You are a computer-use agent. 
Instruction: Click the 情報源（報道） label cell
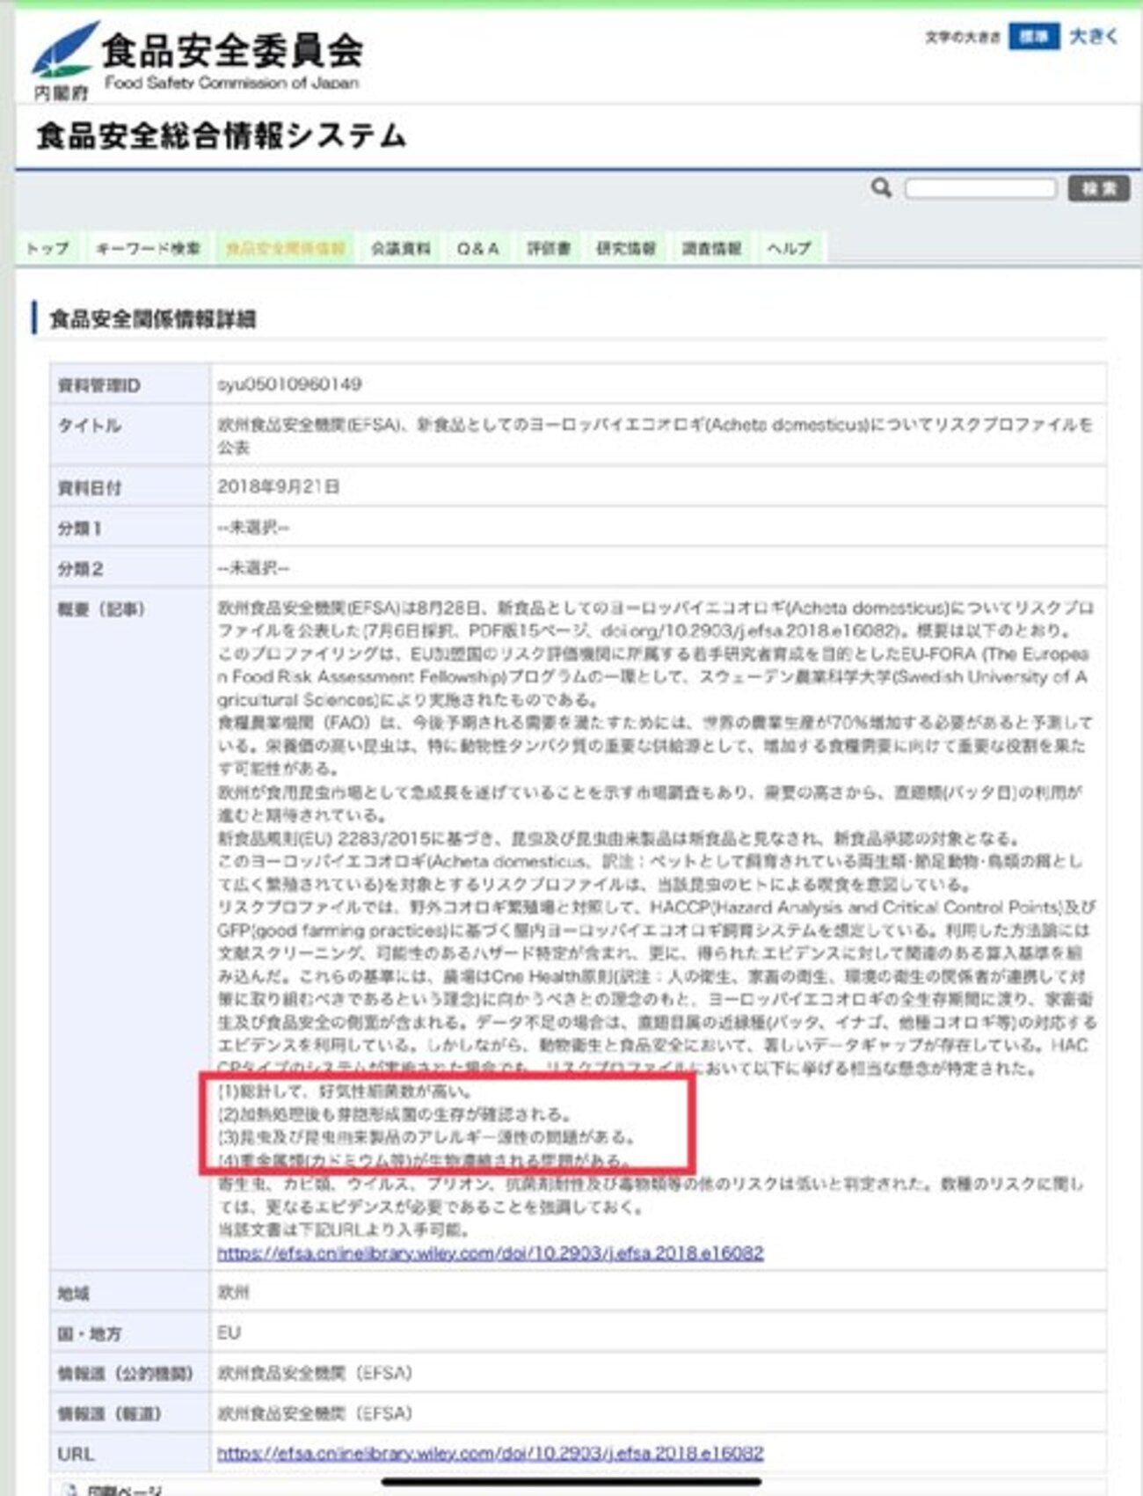coord(130,1414)
